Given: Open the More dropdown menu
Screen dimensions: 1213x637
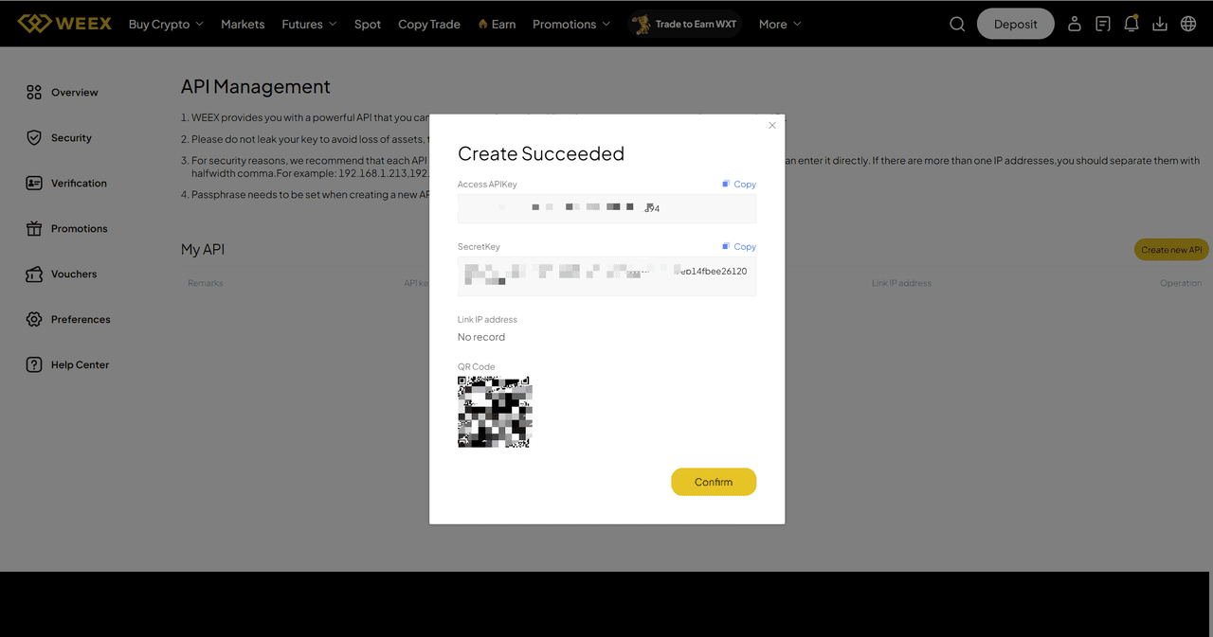Looking at the screenshot, I should 779,24.
